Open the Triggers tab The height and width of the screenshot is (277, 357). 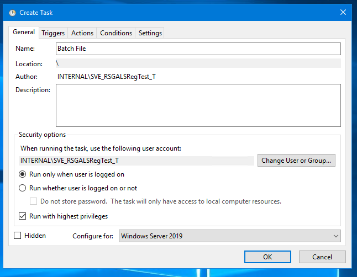(x=53, y=33)
